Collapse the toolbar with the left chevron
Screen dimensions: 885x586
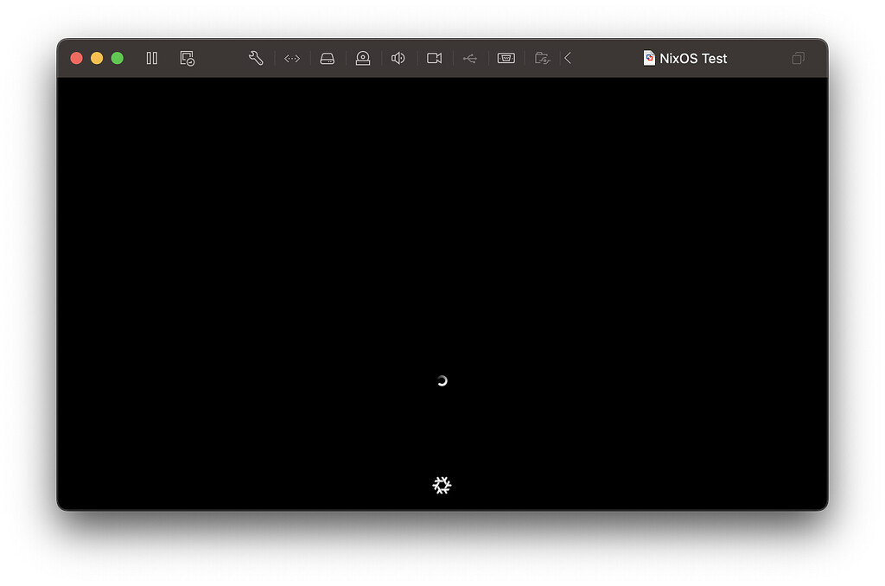[x=568, y=58]
